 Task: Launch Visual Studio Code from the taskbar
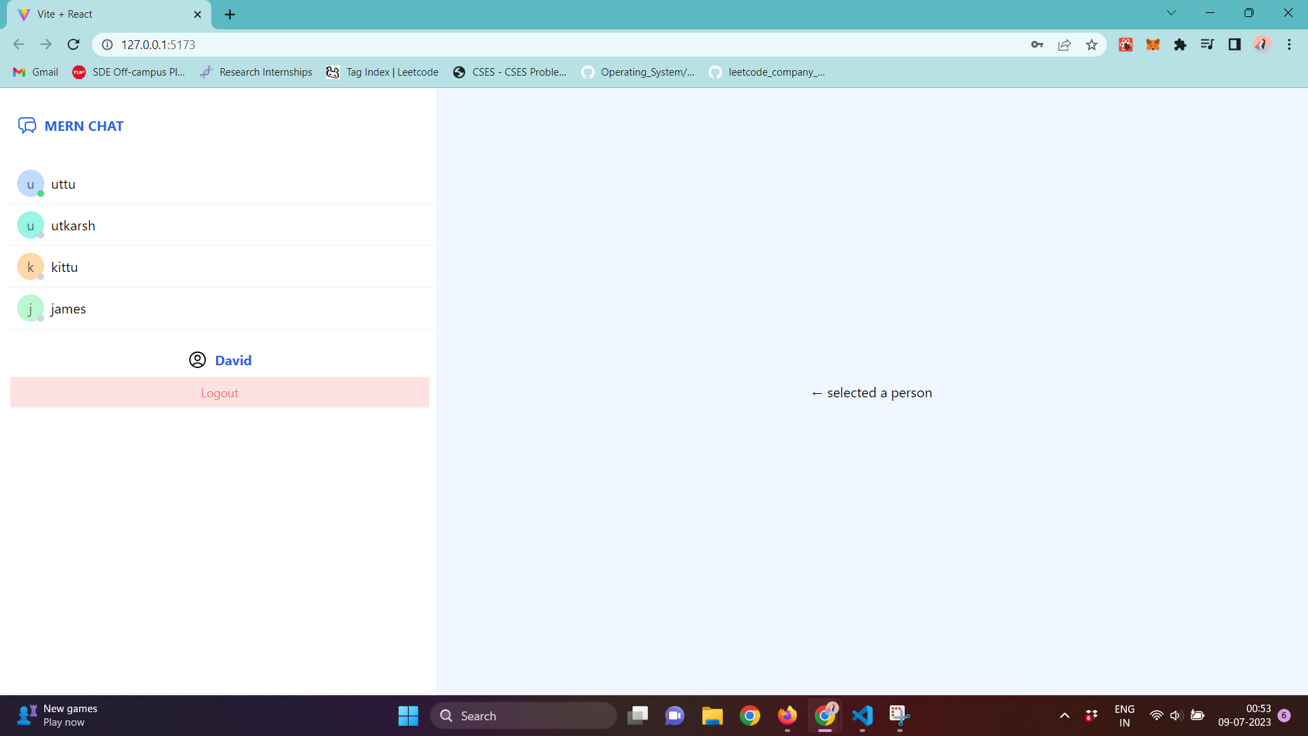862,716
